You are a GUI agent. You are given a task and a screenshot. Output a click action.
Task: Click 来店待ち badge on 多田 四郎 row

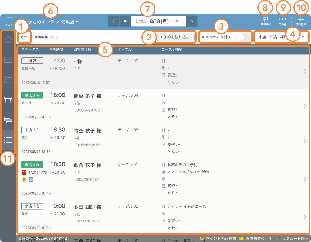[x=32, y=206]
